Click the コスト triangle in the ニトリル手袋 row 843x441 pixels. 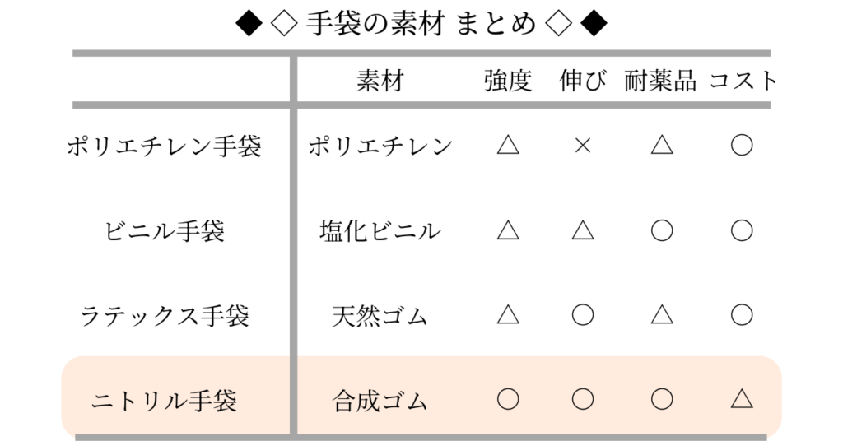[742, 400]
